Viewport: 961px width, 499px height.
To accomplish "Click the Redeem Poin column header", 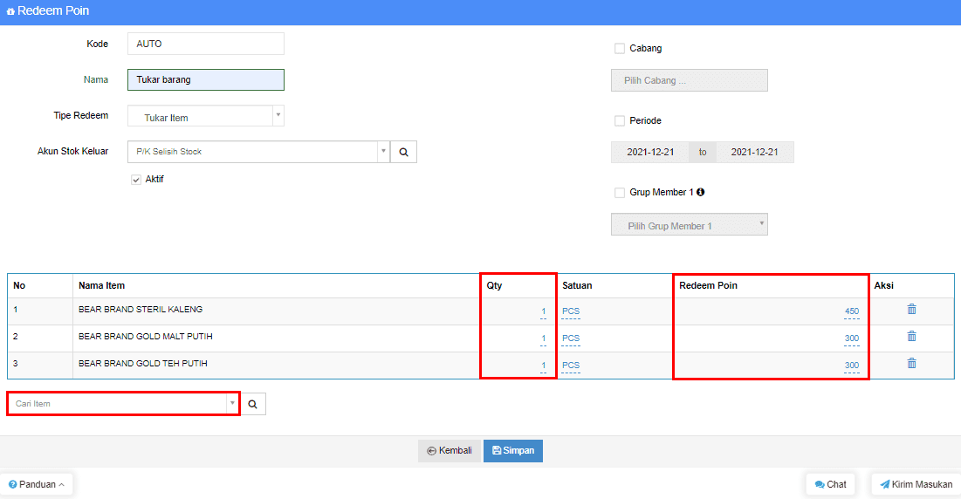I will pos(708,286).
